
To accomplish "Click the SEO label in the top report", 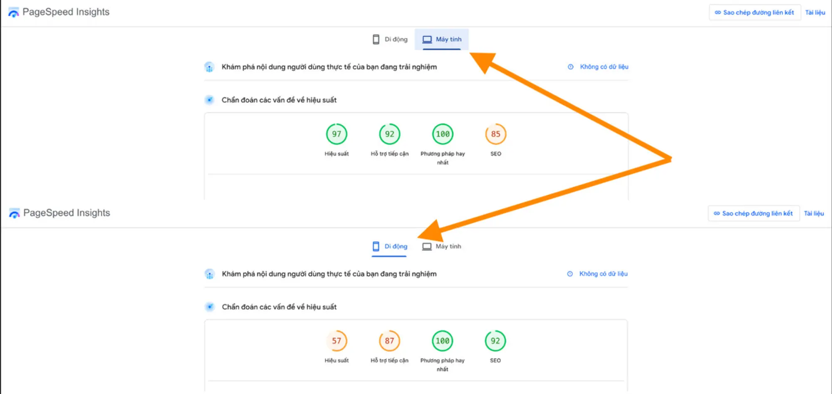I will click(496, 154).
